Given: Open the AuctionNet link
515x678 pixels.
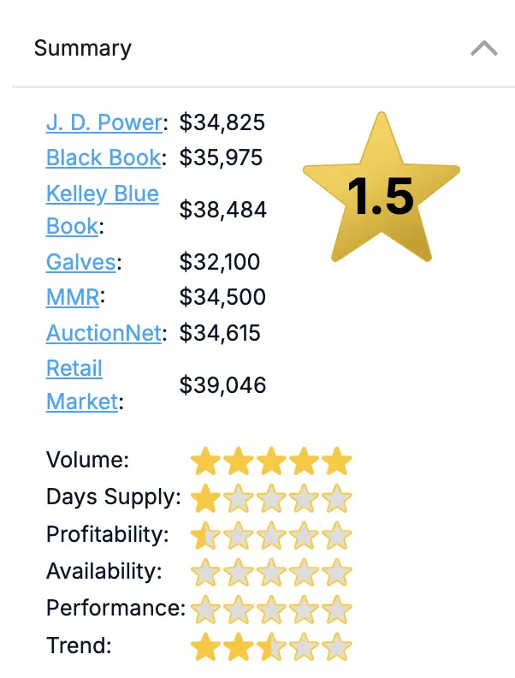Looking at the screenshot, I should coord(104,333).
